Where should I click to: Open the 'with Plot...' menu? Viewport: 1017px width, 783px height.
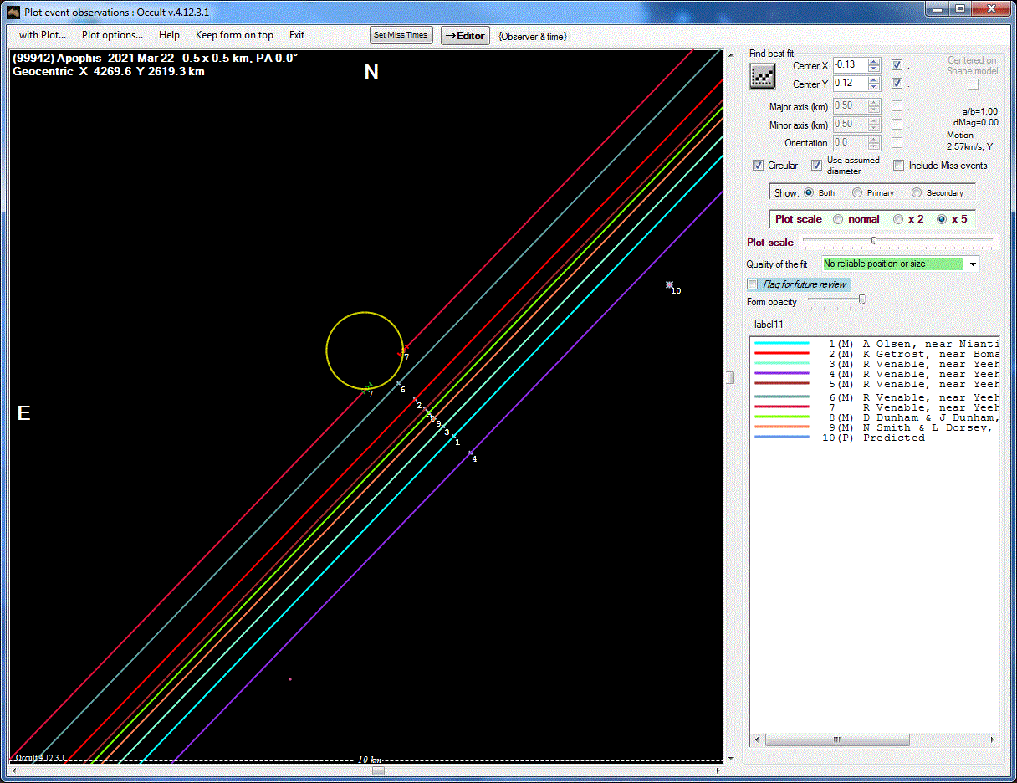43,35
